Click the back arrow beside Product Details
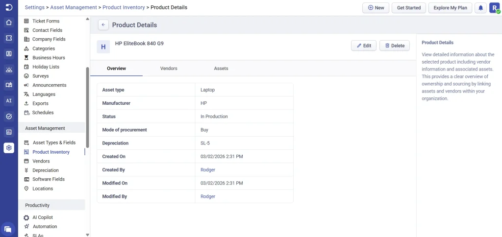The image size is (502, 237). pos(103,25)
